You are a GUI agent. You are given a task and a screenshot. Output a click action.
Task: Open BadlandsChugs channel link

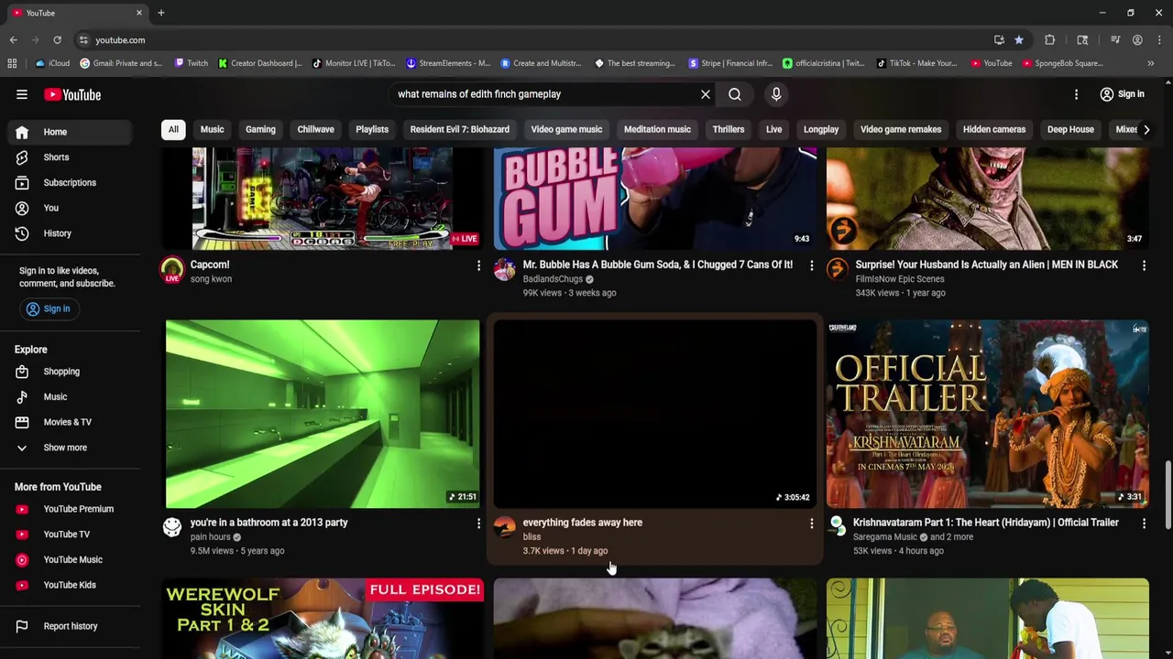(x=553, y=279)
